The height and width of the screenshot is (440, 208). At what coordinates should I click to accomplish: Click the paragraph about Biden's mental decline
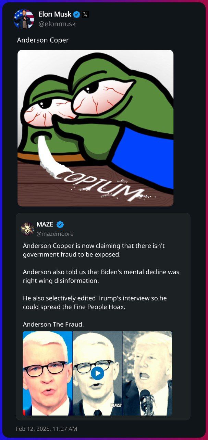pyautogui.click(x=101, y=276)
